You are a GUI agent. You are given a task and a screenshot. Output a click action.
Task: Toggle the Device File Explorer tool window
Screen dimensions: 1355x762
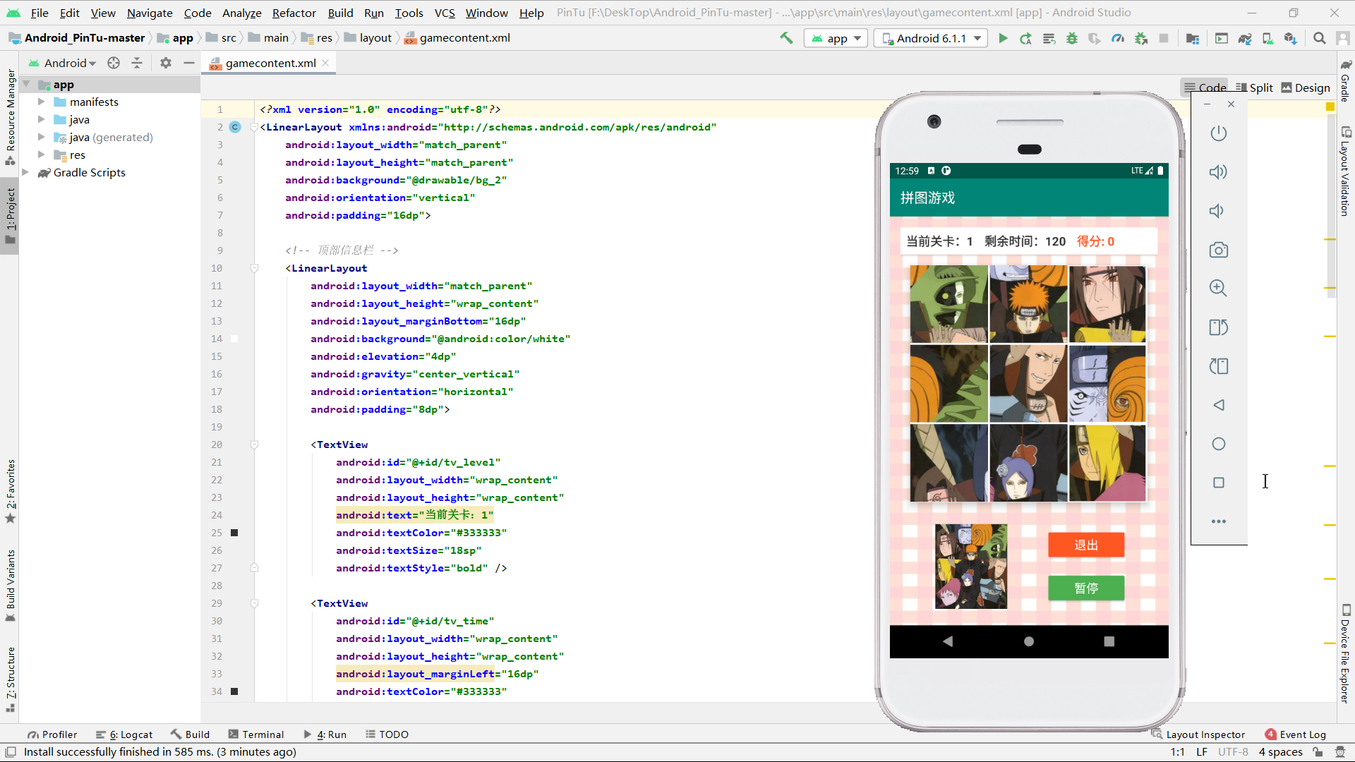tap(1345, 654)
